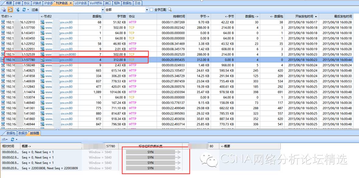Click the magnifier search icon after 全字匹配
359x178 pixels.
(x=170, y=10)
